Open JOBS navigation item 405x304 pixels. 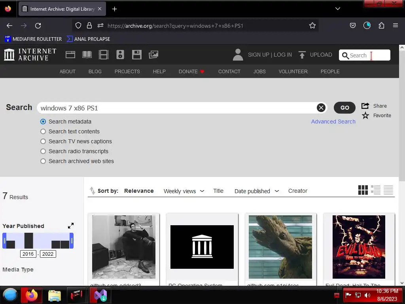pyautogui.click(x=259, y=72)
